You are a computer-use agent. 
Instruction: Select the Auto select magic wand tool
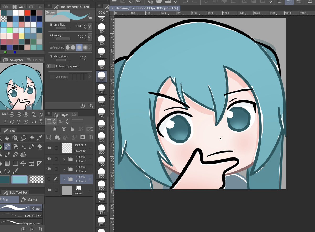[31, 138]
